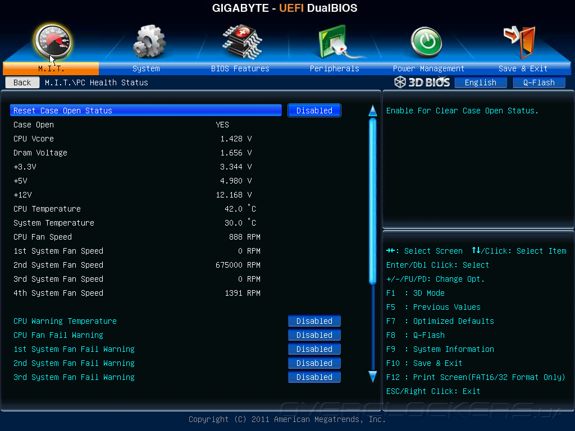Click the ESC/Right Click: Exit hint

[x=433, y=391]
